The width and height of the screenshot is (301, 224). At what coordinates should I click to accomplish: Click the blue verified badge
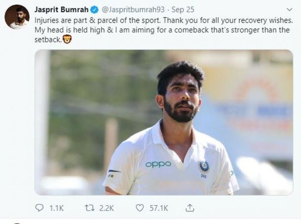[94, 10]
